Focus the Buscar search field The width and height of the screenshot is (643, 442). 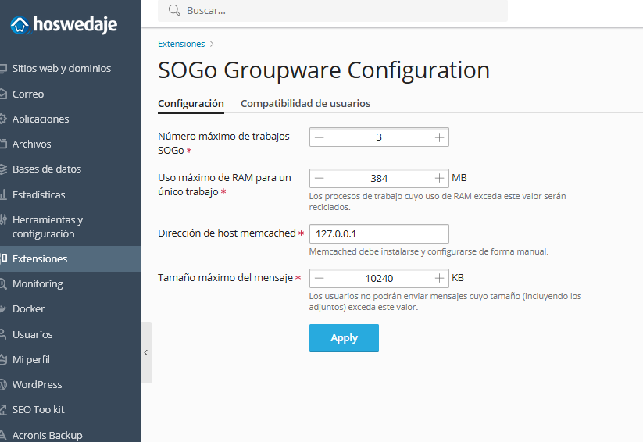tap(333, 11)
